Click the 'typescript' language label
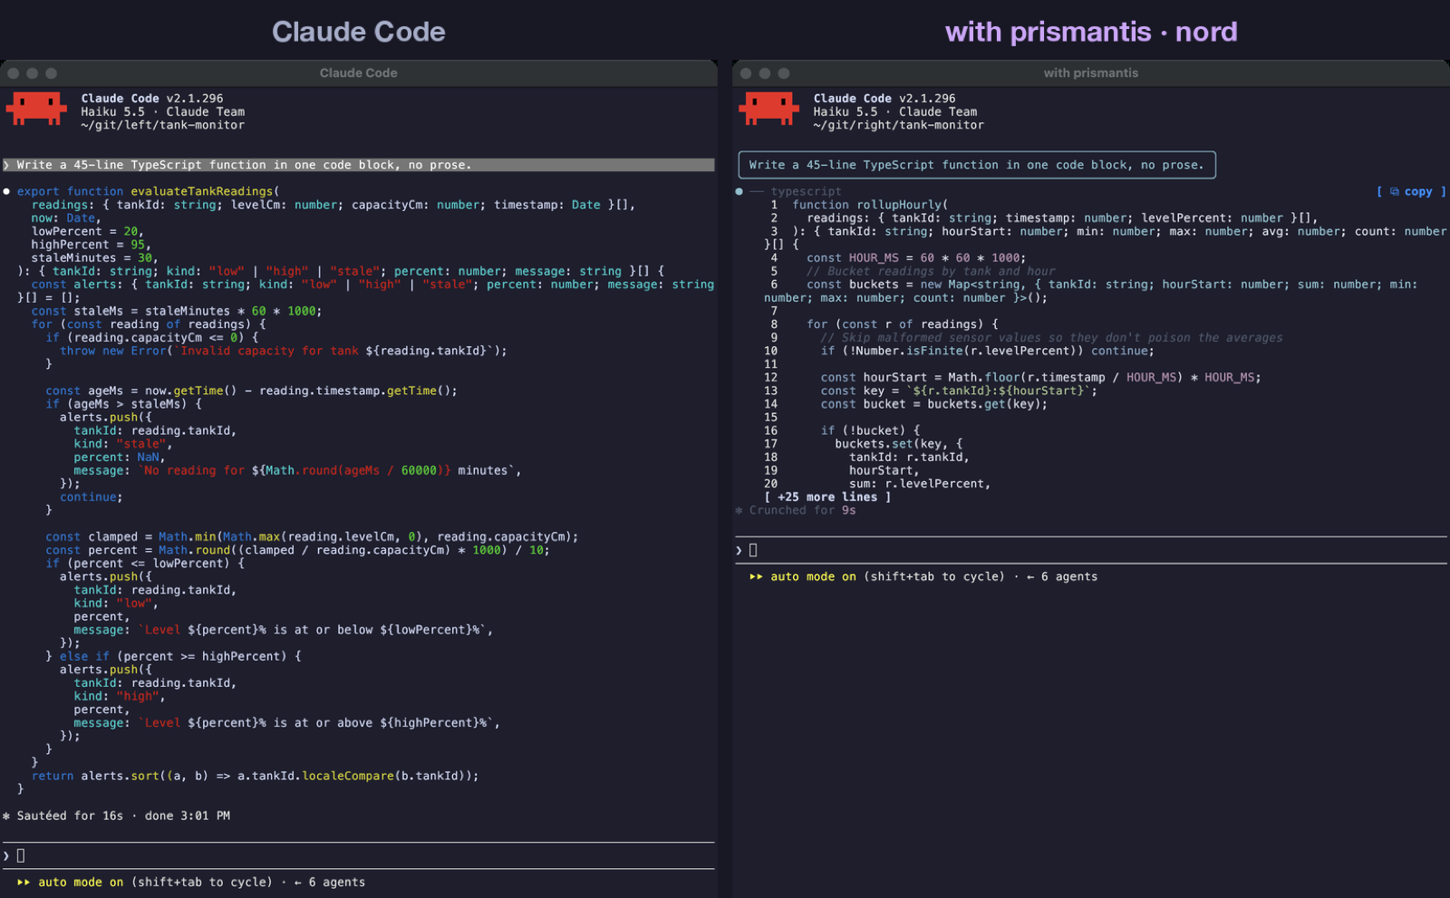 click(x=806, y=191)
